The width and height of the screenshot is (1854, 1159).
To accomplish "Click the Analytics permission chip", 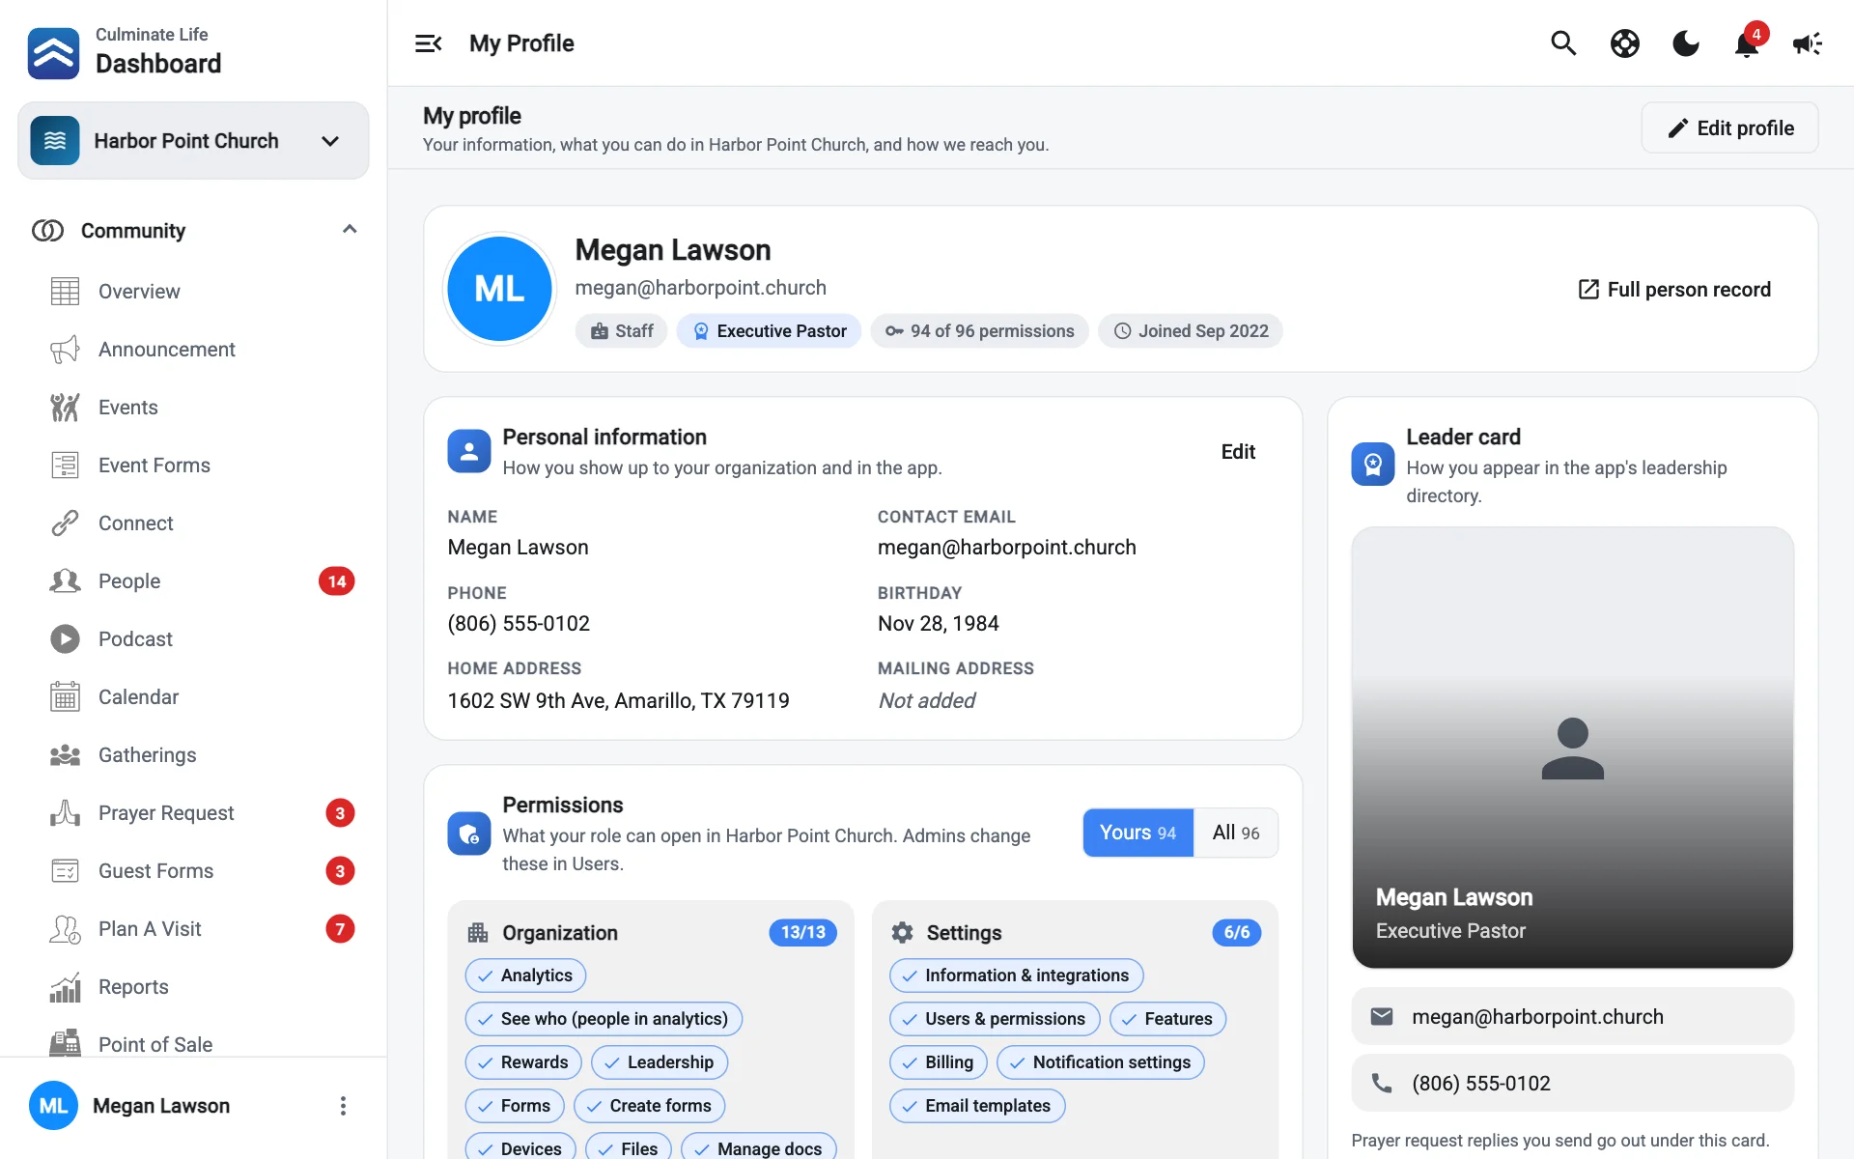I will [525, 975].
